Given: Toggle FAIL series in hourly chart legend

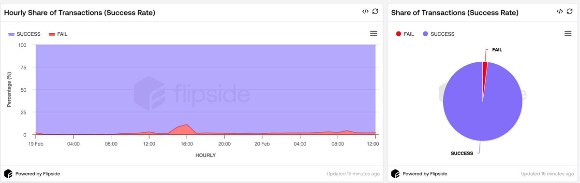Looking at the screenshot, I should tap(58, 34).
